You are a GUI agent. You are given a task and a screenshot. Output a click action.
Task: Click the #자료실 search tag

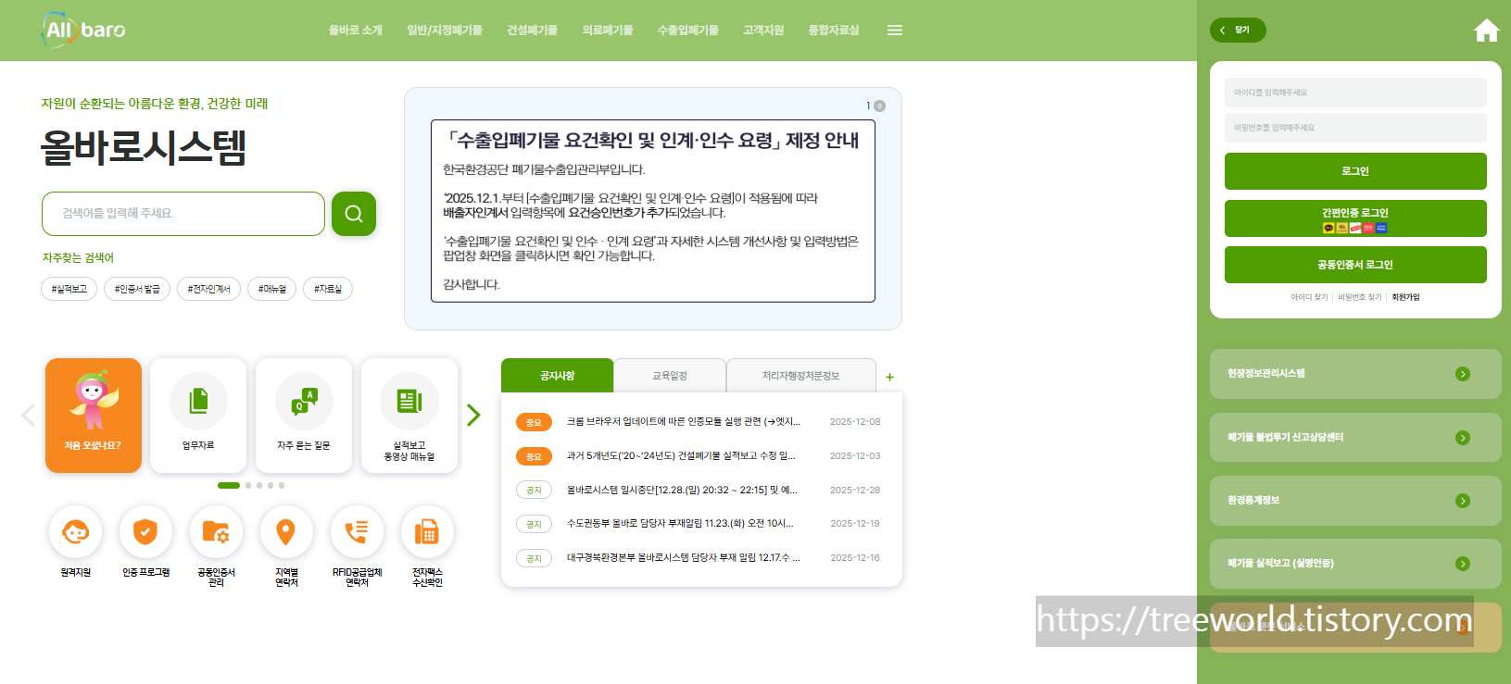[x=328, y=289]
